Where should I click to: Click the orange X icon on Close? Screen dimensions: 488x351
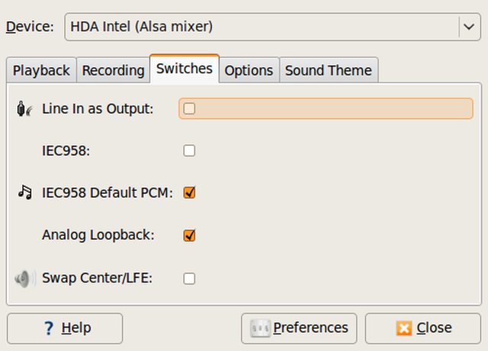[x=404, y=328]
